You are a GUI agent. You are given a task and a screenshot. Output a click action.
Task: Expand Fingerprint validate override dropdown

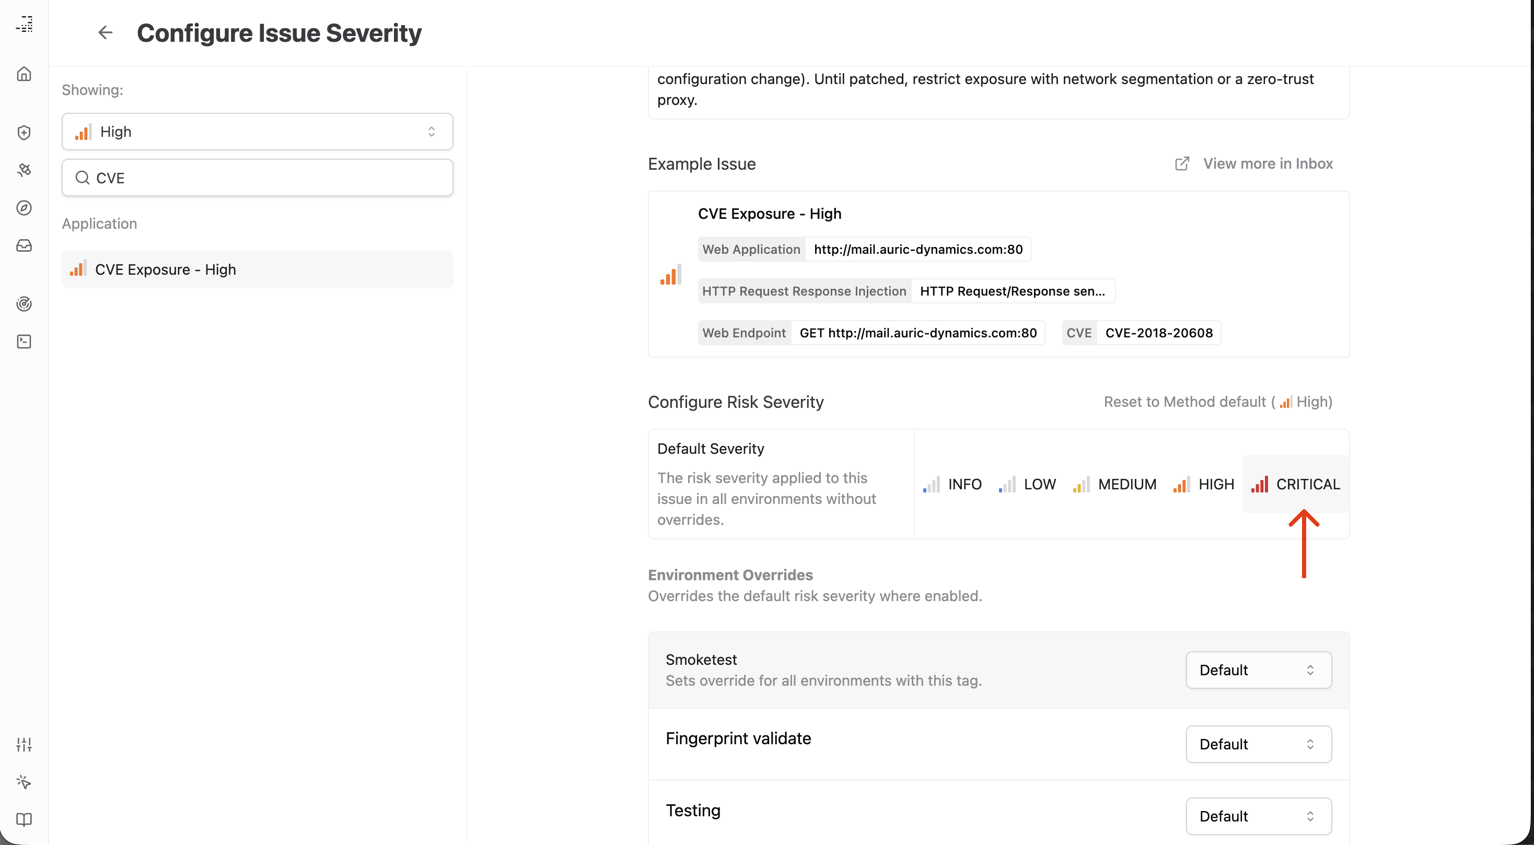click(1258, 744)
